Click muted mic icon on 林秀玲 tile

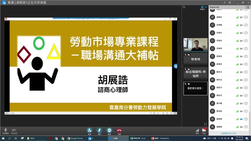(185, 55)
